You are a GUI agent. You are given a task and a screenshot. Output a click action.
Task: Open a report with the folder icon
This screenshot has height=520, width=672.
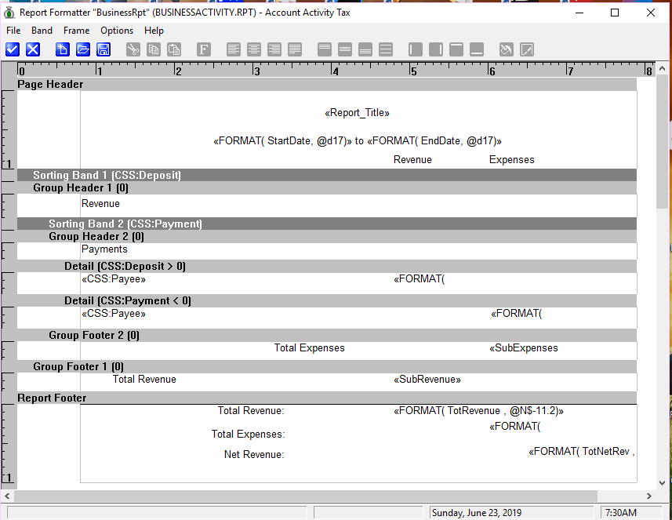tap(83, 49)
